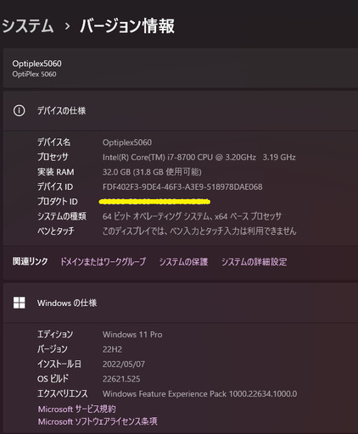Select the OptiPlex 5060 model subtitle
Viewport: 358px width, 434px height.
pos(34,74)
